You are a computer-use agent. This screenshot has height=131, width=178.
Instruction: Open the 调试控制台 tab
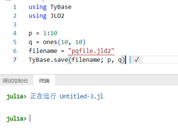[x=15, y=81]
